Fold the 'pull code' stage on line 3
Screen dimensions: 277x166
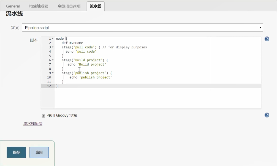(53, 47)
